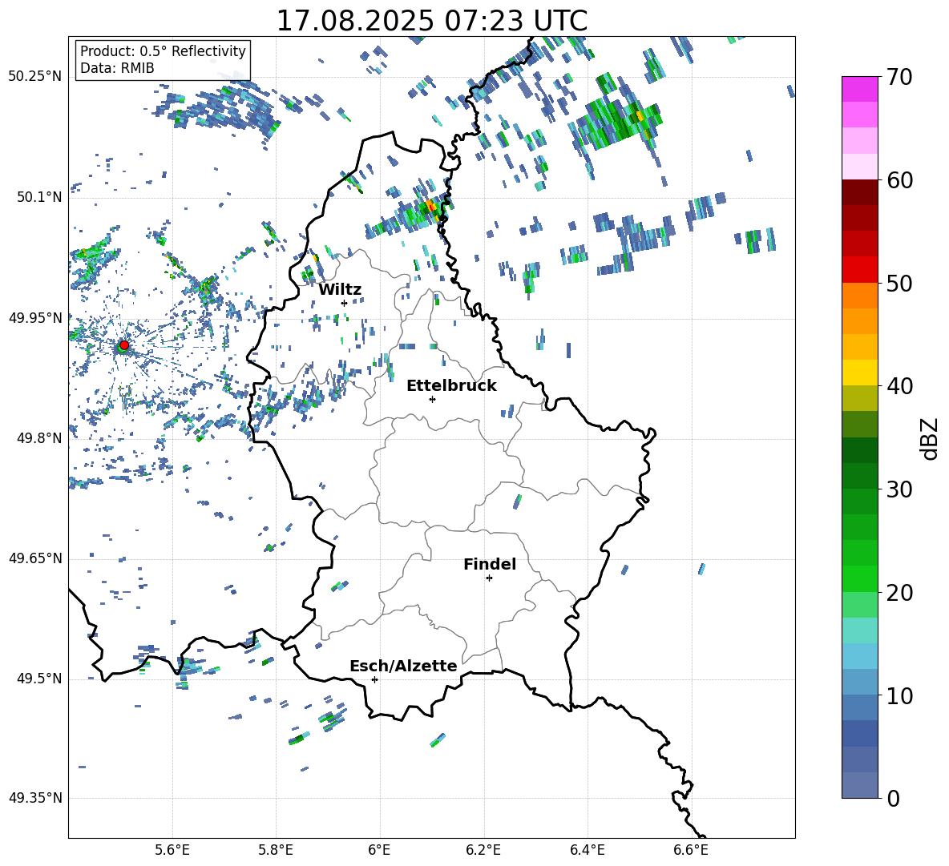Screen dimensions: 949x866
Task: Click the colorbar '50' tick label
Action: 899,283
